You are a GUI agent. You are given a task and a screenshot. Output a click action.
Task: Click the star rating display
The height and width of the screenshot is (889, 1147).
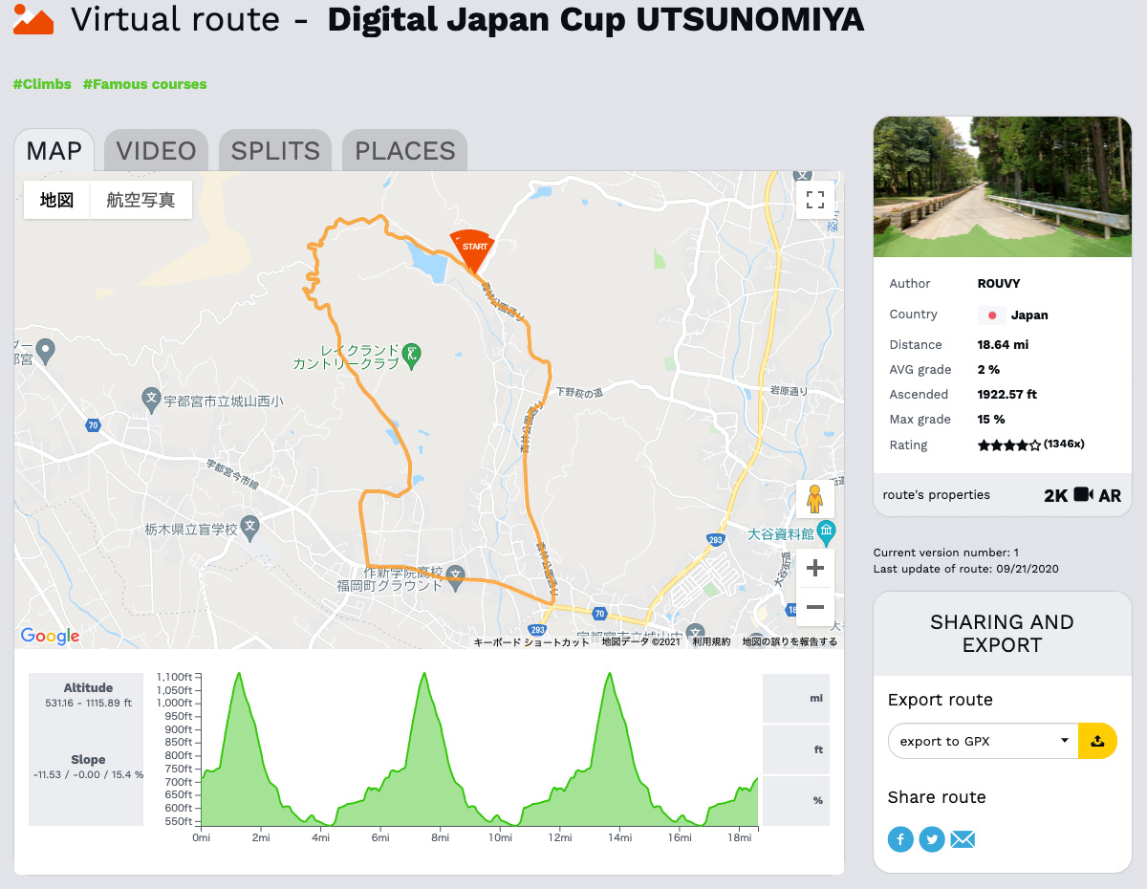(1009, 445)
